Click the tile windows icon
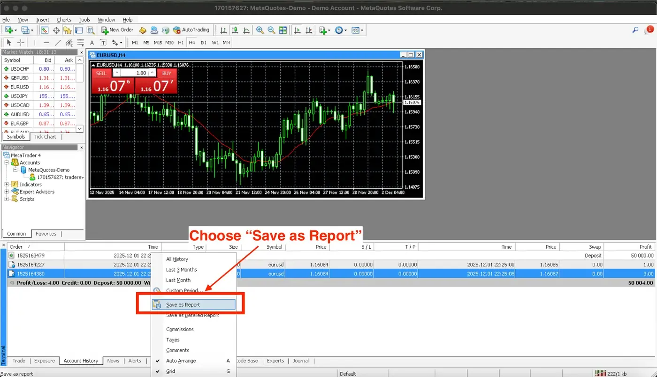This screenshot has width=657, height=377. 283,30
